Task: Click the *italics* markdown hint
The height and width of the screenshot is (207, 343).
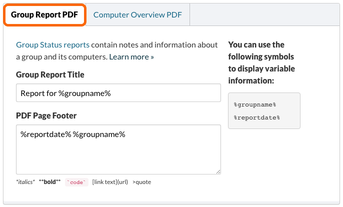Action: (x=25, y=182)
